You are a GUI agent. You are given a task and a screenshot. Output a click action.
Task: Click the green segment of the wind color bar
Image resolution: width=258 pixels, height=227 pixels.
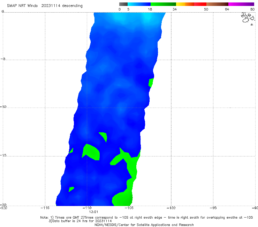click(163, 4)
